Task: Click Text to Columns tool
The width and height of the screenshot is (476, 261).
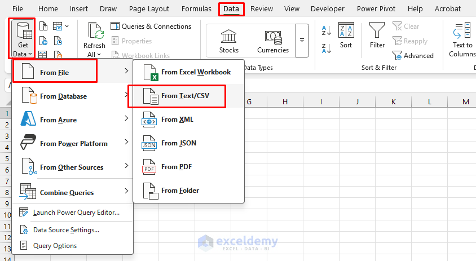Action: point(462,39)
